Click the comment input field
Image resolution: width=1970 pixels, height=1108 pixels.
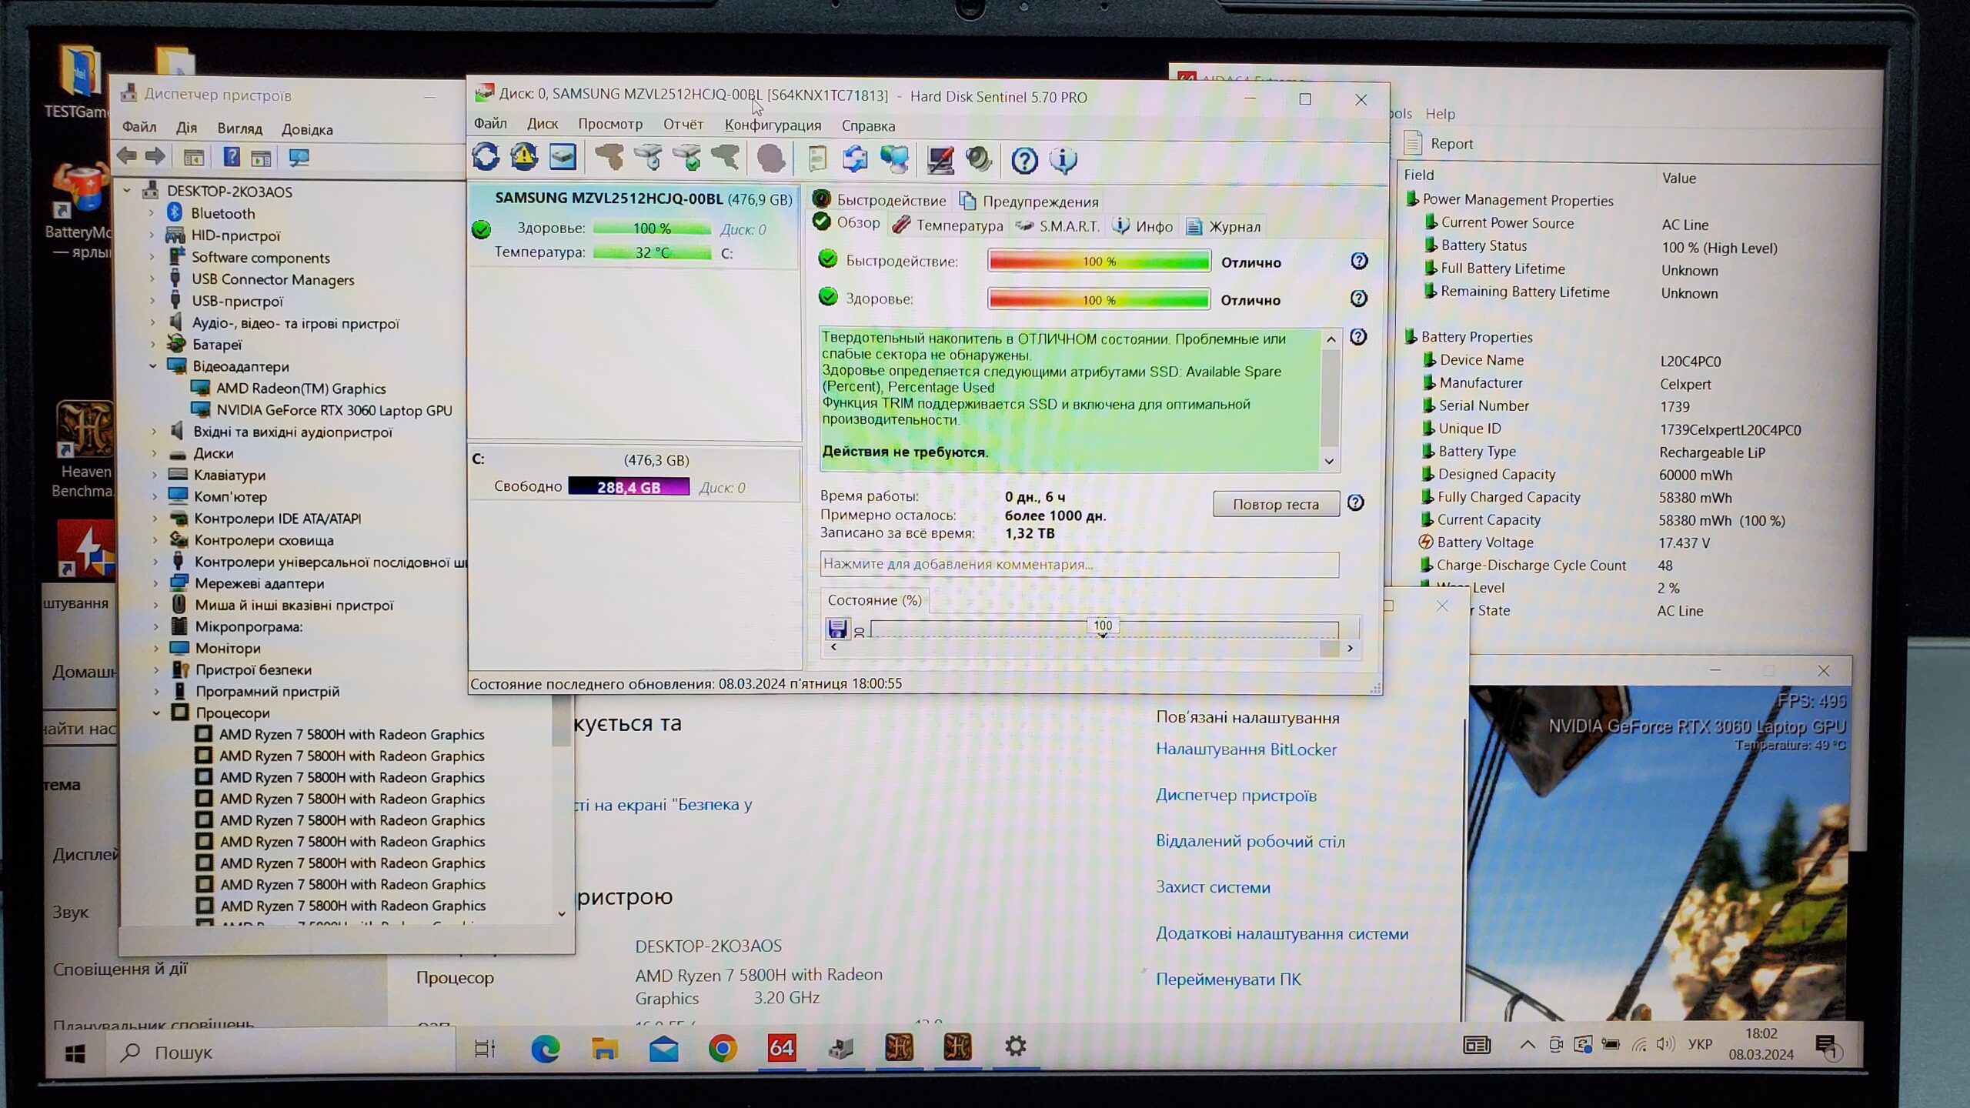pyautogui.click(x=1078, y=564)
